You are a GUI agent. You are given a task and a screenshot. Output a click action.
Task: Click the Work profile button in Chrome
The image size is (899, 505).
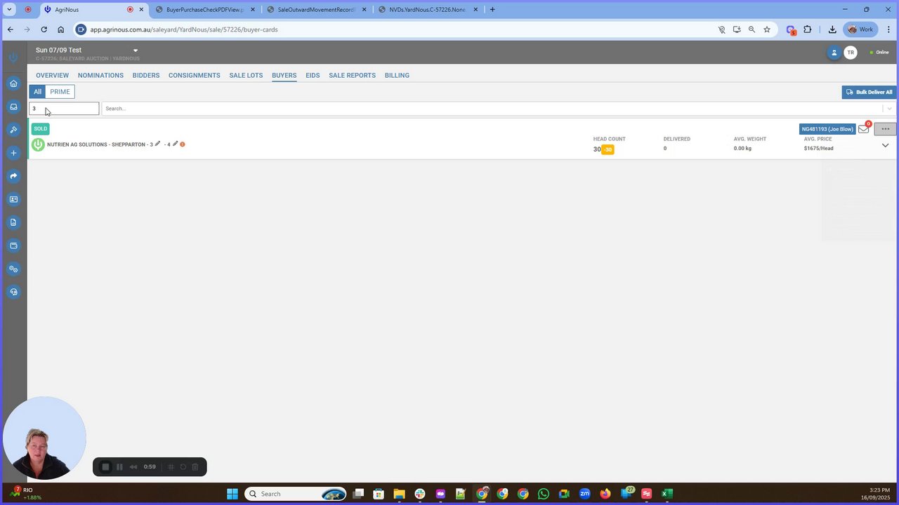(860, 29)
